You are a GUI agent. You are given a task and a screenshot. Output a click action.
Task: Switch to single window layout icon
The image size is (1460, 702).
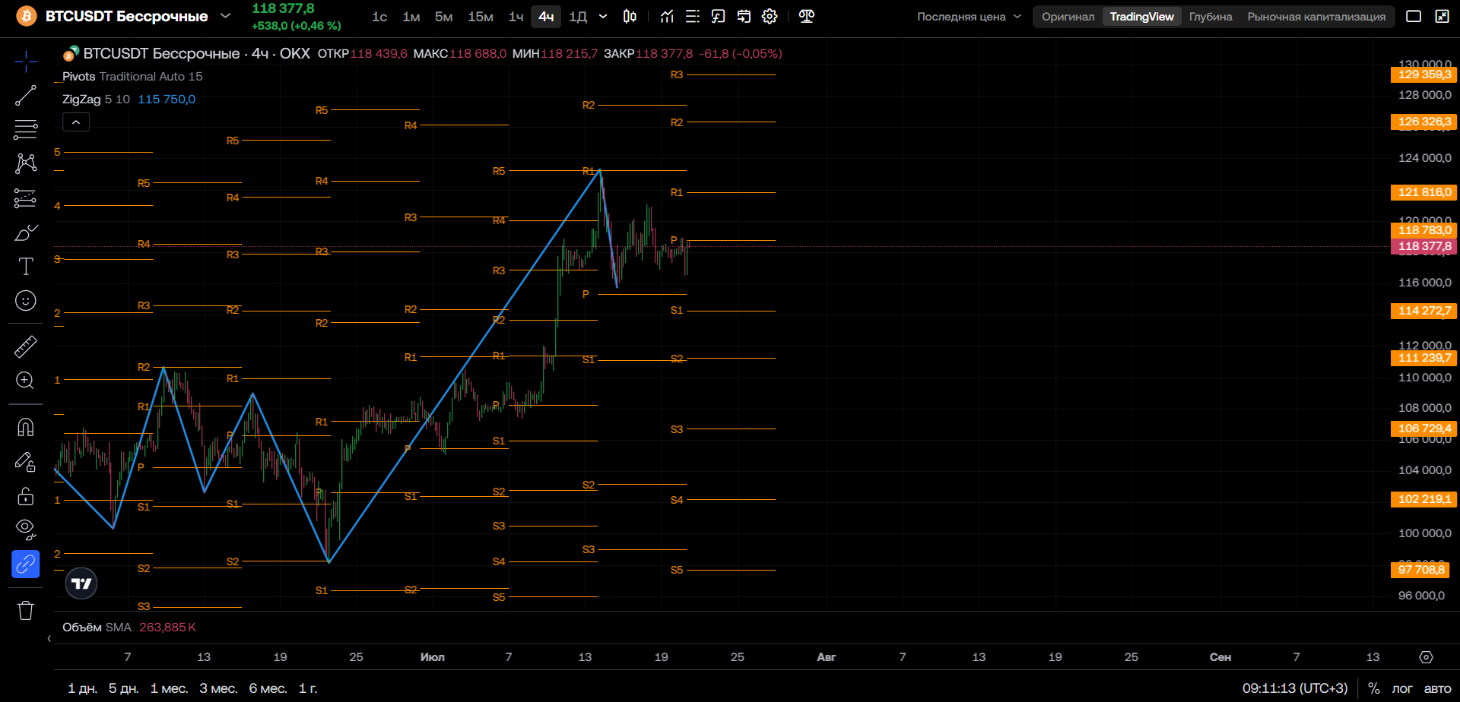pos(1414,16)
